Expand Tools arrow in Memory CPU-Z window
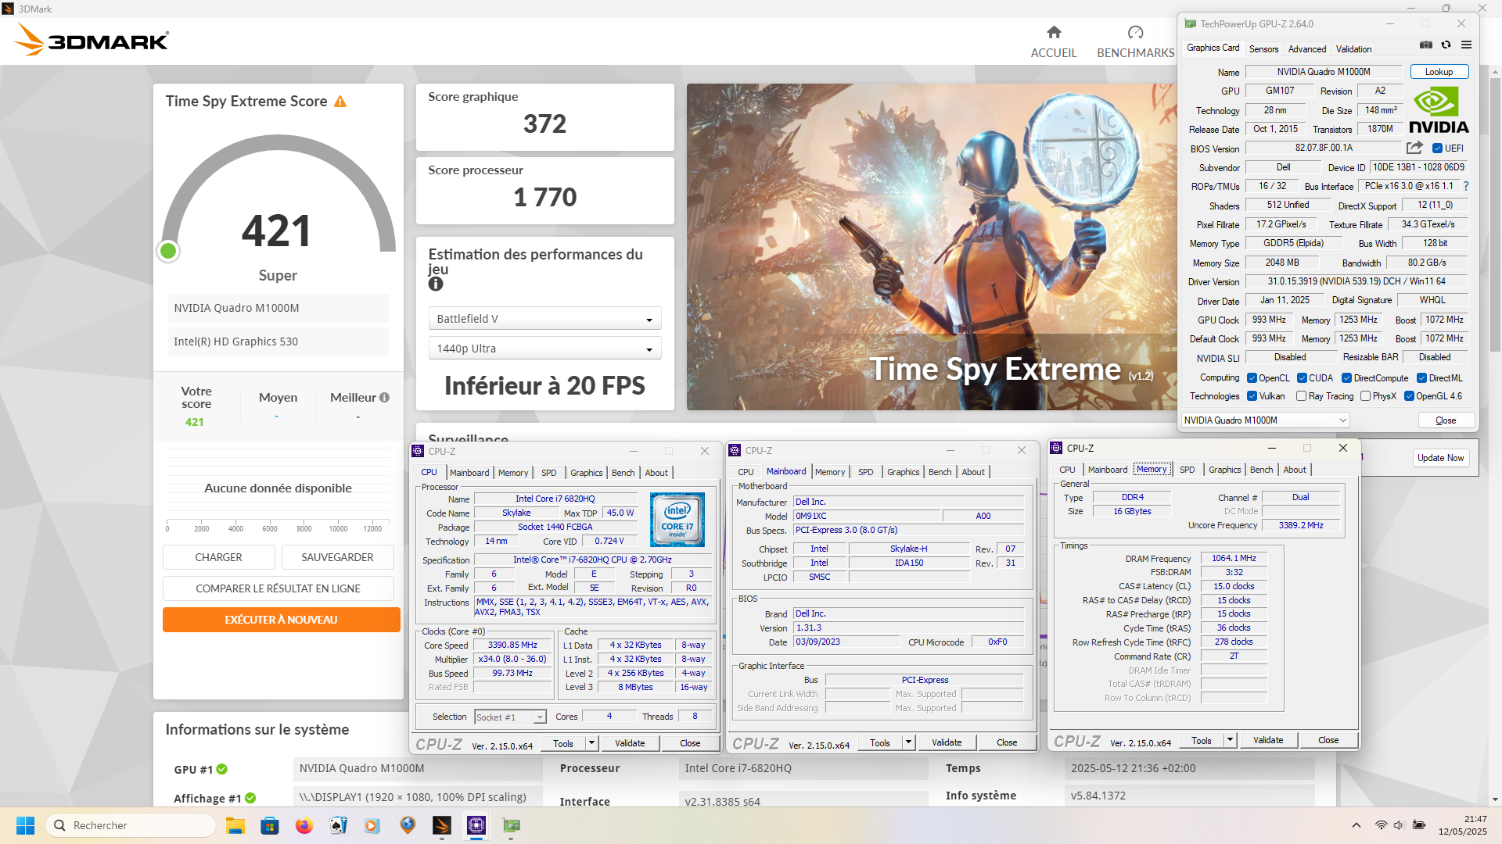1502x844 pixels. [1231, 740]
